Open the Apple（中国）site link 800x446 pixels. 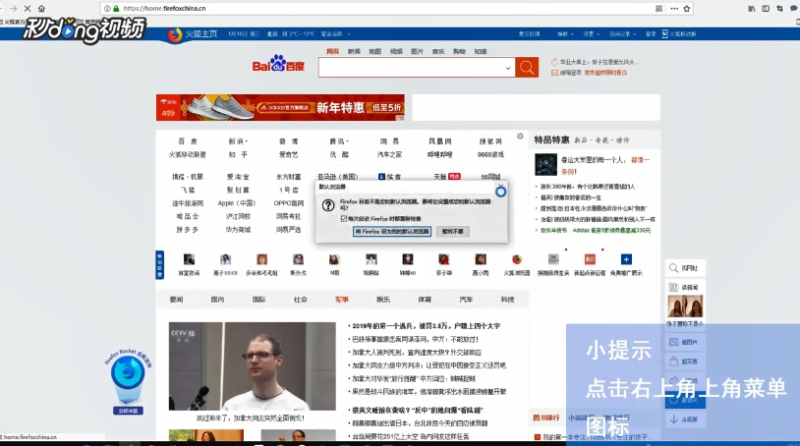[237, 203]
